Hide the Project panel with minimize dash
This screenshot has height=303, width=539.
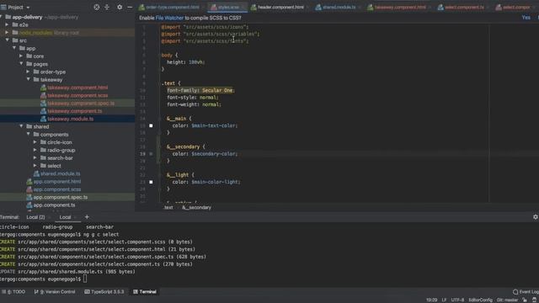point(130,7)
